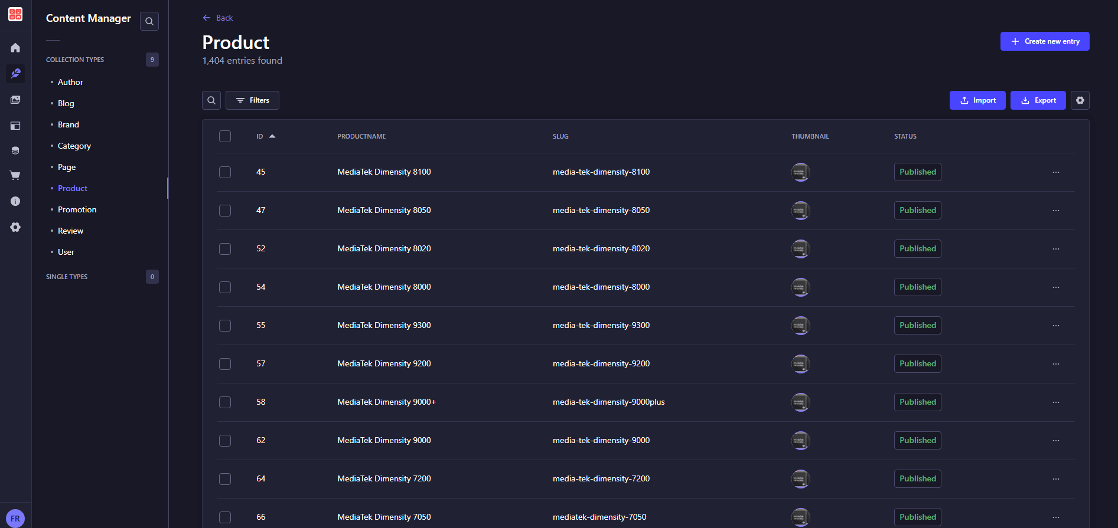Viewport: 1118px width, 528px height.
Task: Click the home icon in left rail
Action: [15, 48]
